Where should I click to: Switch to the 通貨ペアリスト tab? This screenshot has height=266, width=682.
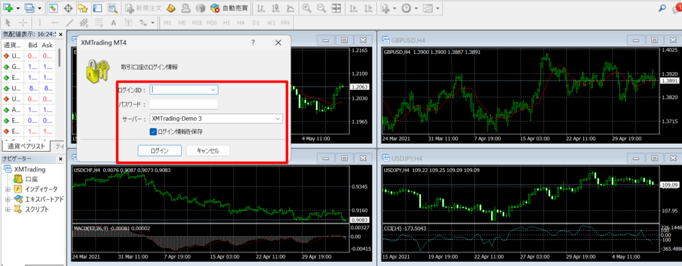(27, 146)
